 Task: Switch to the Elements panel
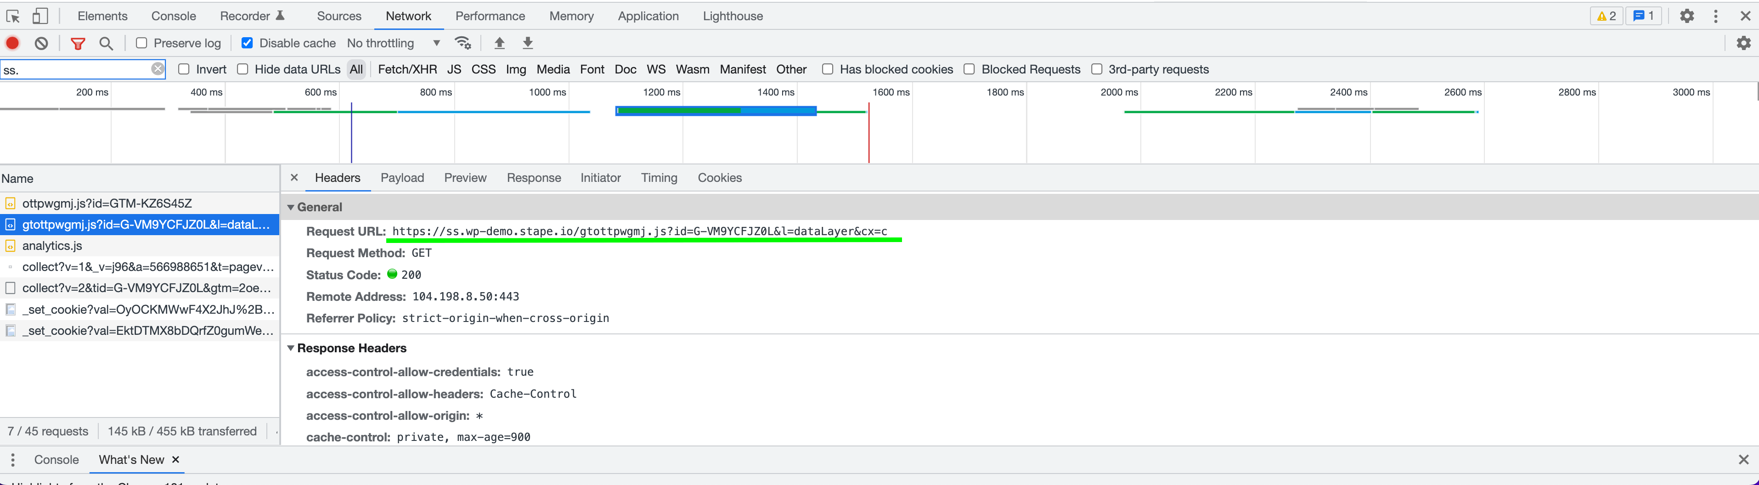(102, 16)
